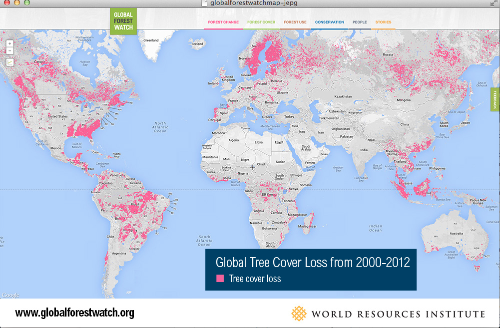Zoom in with the map plus button
Screen dimensions: 500x328
10,43
